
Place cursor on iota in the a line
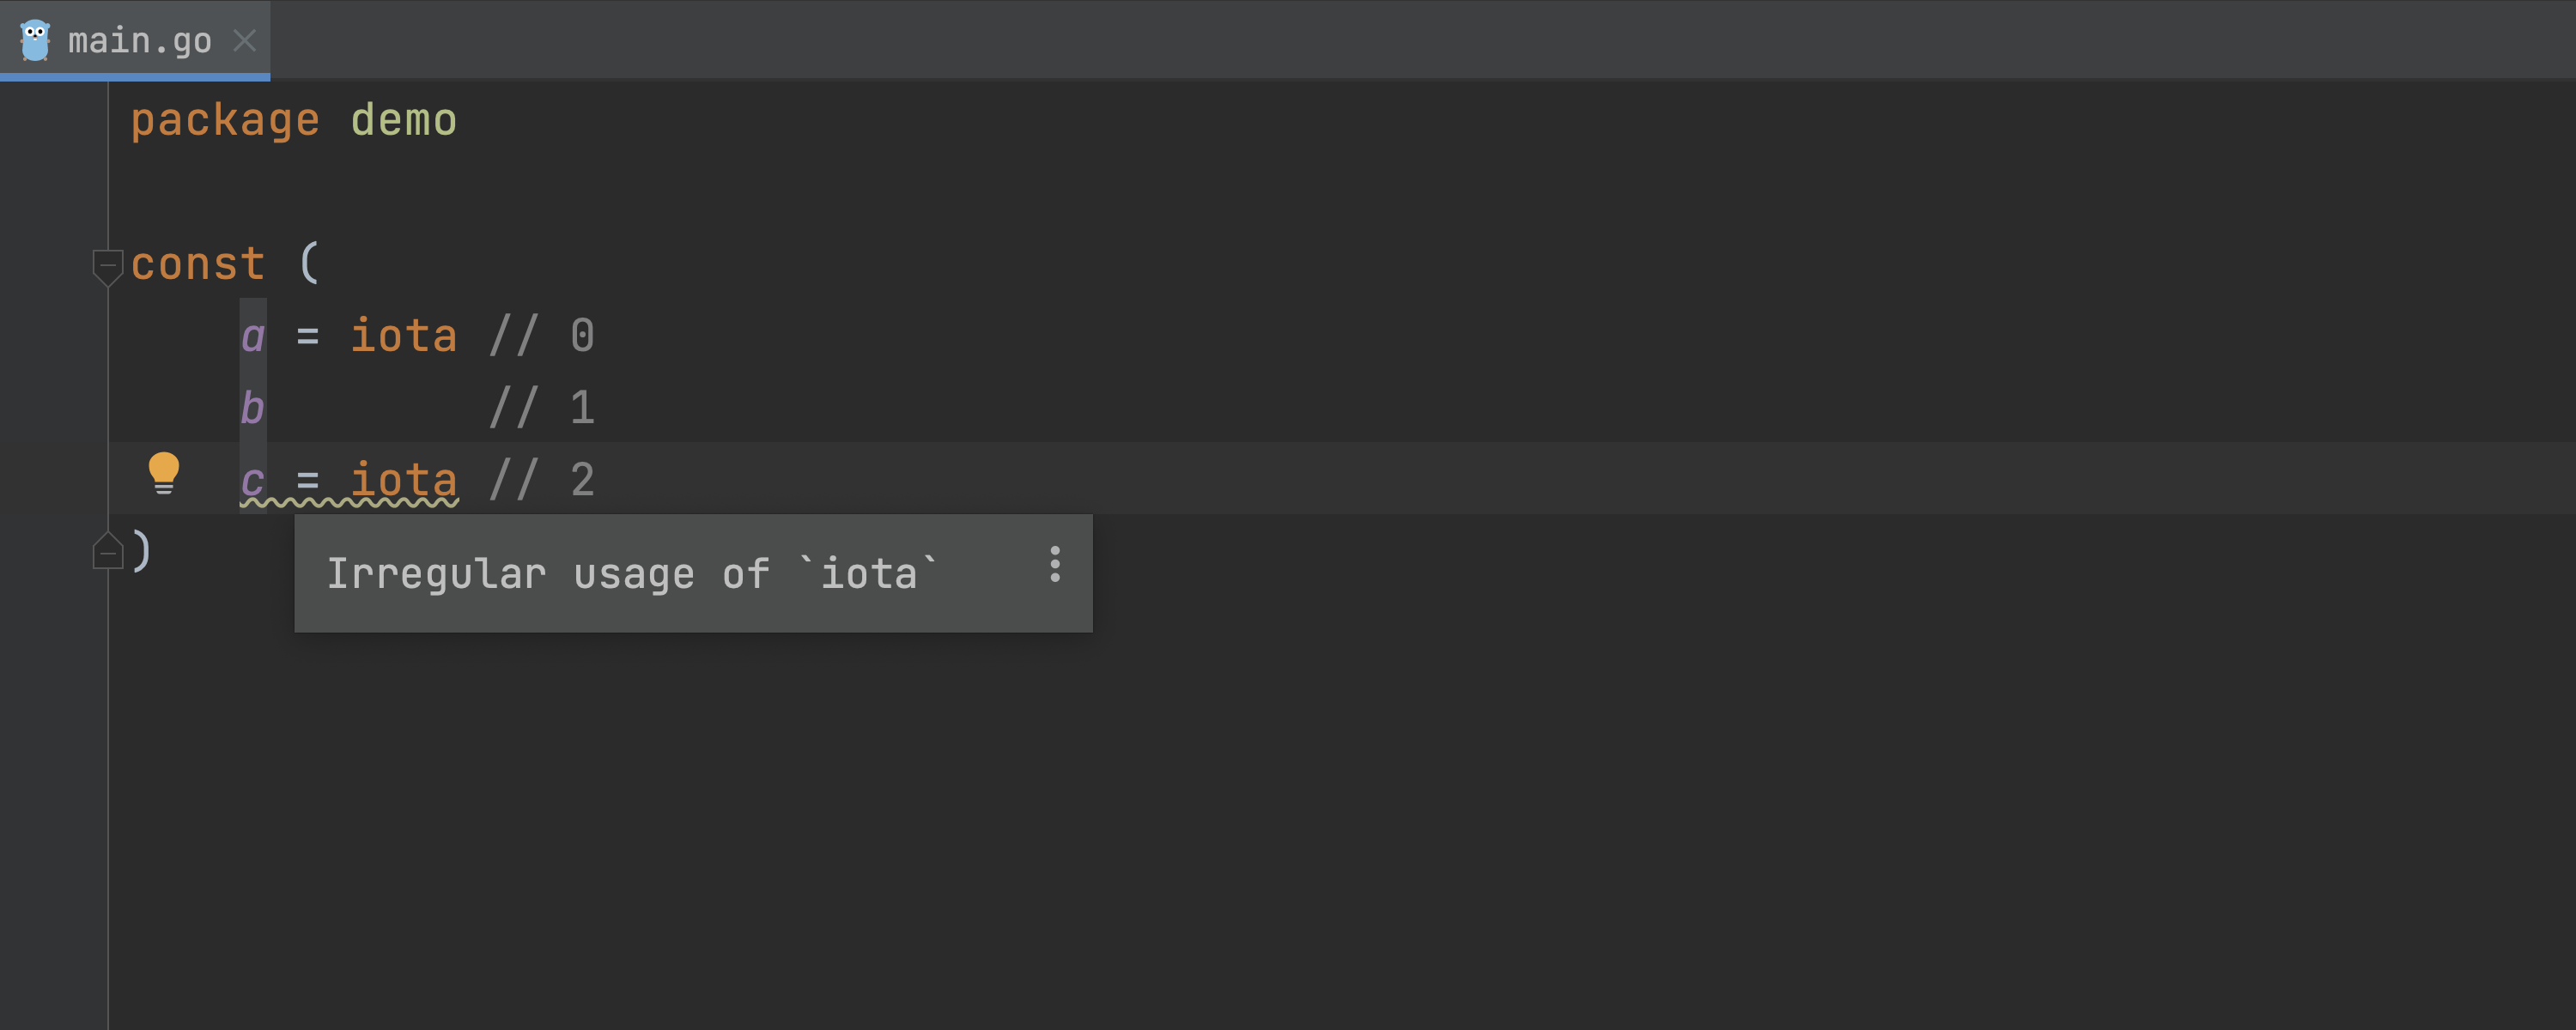[404, 336]
